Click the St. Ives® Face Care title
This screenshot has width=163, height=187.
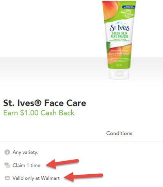coord(44,103)
